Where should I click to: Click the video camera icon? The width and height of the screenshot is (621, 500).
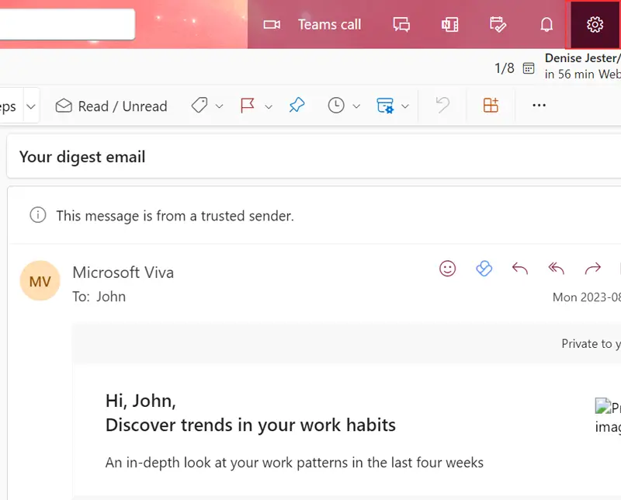272,25
